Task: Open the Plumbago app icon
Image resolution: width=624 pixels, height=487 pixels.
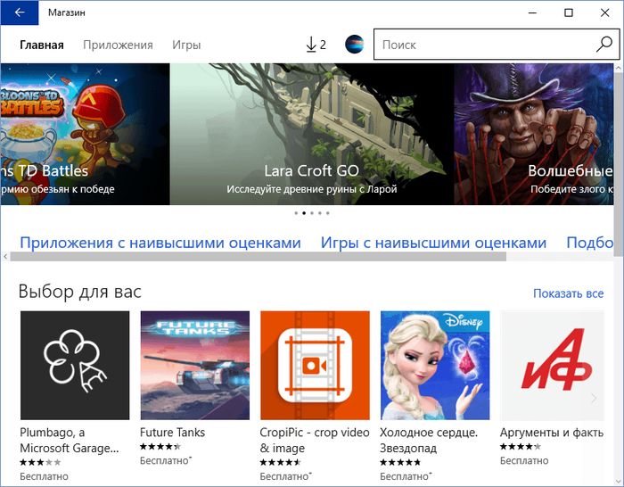Action: tap(75, 365)
